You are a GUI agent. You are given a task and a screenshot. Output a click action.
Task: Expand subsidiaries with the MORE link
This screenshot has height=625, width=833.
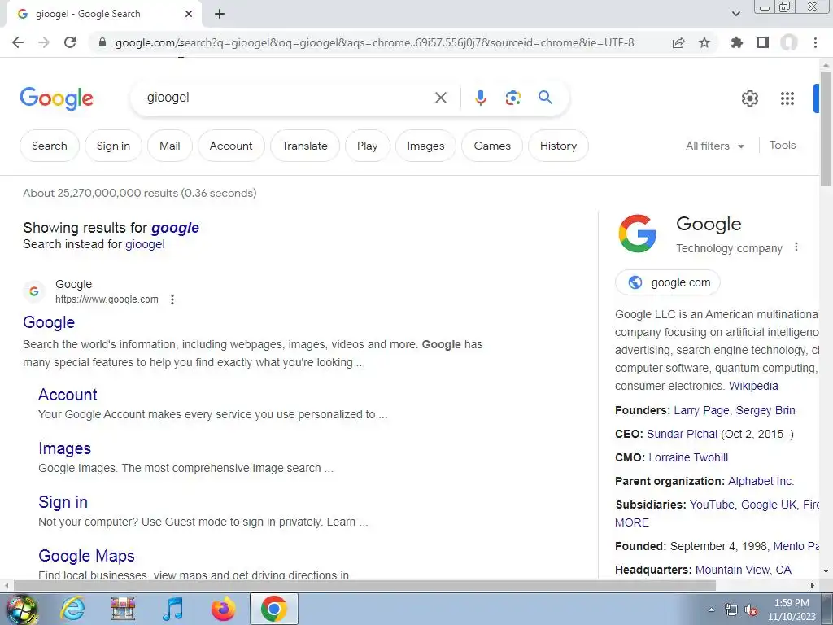[631, 522]
